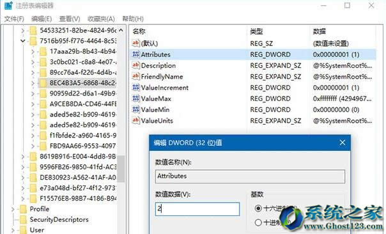
Task: Select the hexadecimal (十六进制) radio button
Action: pos(258,208)
